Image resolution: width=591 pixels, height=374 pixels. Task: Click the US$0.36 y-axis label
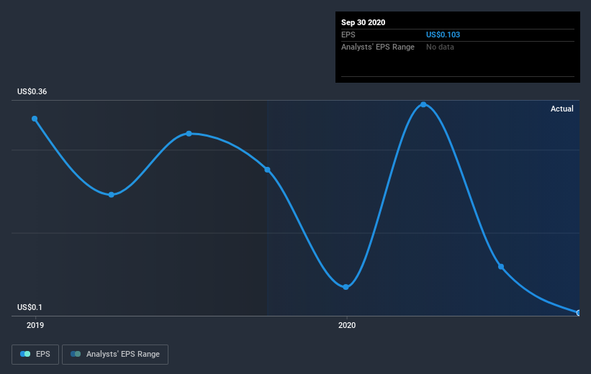[32, 91]
